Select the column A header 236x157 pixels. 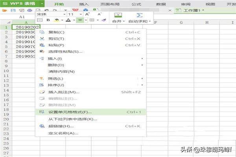pos(26,22)
